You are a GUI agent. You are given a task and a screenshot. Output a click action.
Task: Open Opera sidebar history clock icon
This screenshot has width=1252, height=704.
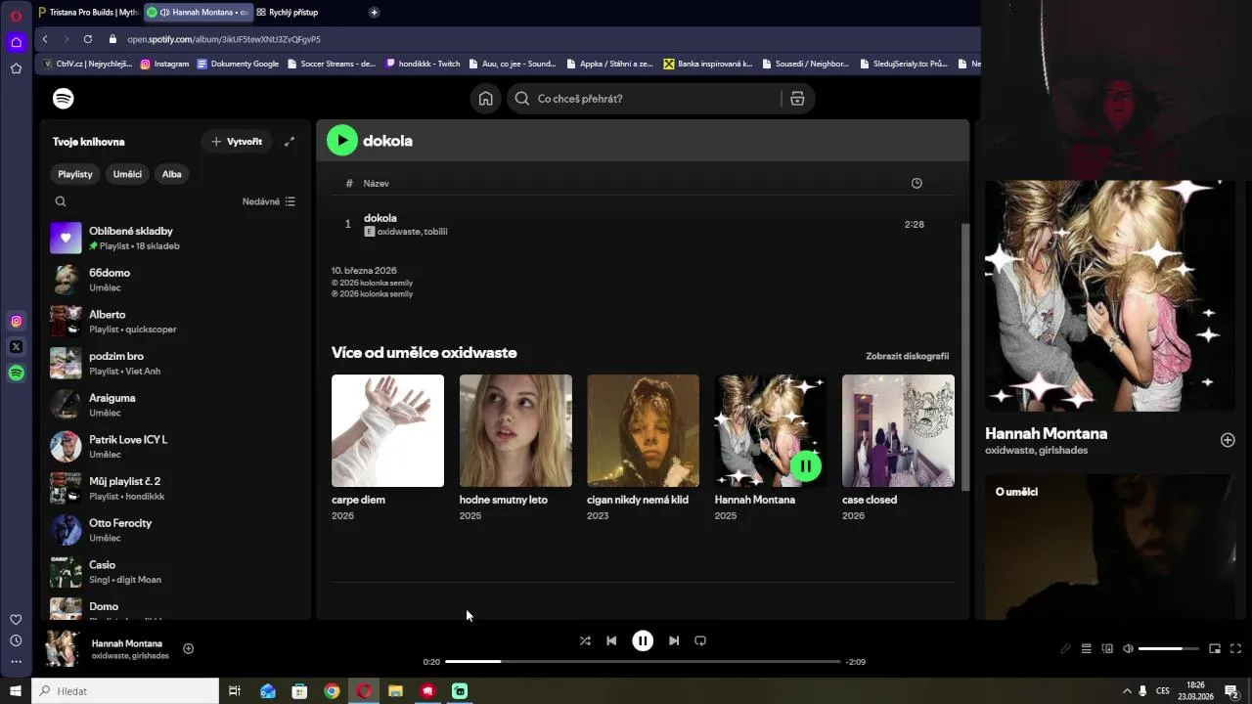pos(16,640)
